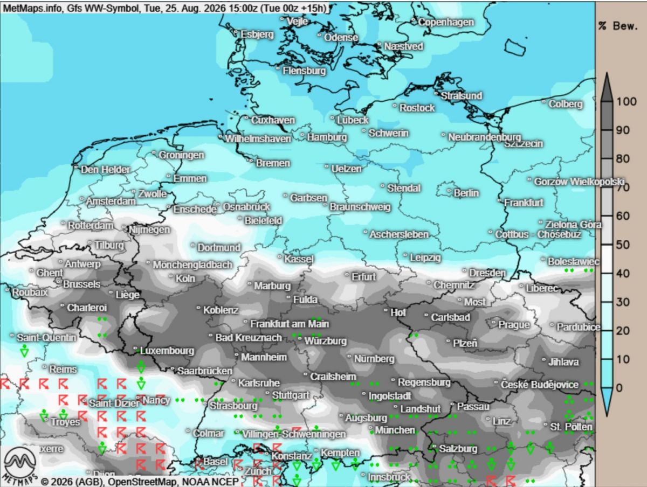Click the dark gray arrow above legend 100
Screen dimensions: 647x487
(x=607, y=87)
